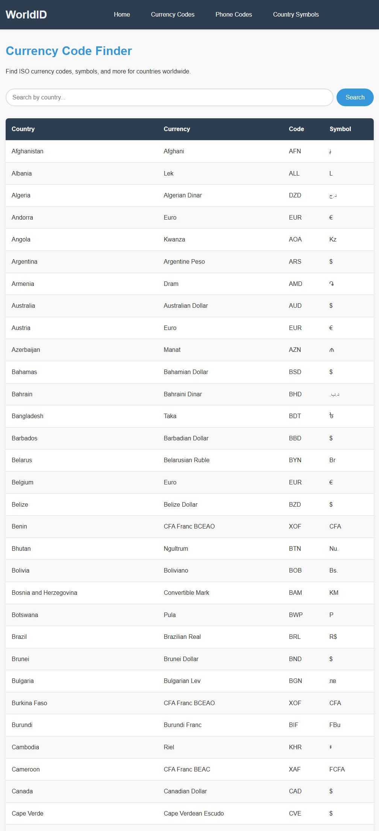Click the R$ symbol for Brazil
The width and height of the screenshot is (379, 831).
(333, 637)
